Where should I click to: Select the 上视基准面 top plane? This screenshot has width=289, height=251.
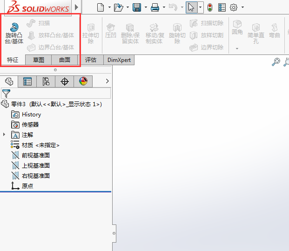31,165
